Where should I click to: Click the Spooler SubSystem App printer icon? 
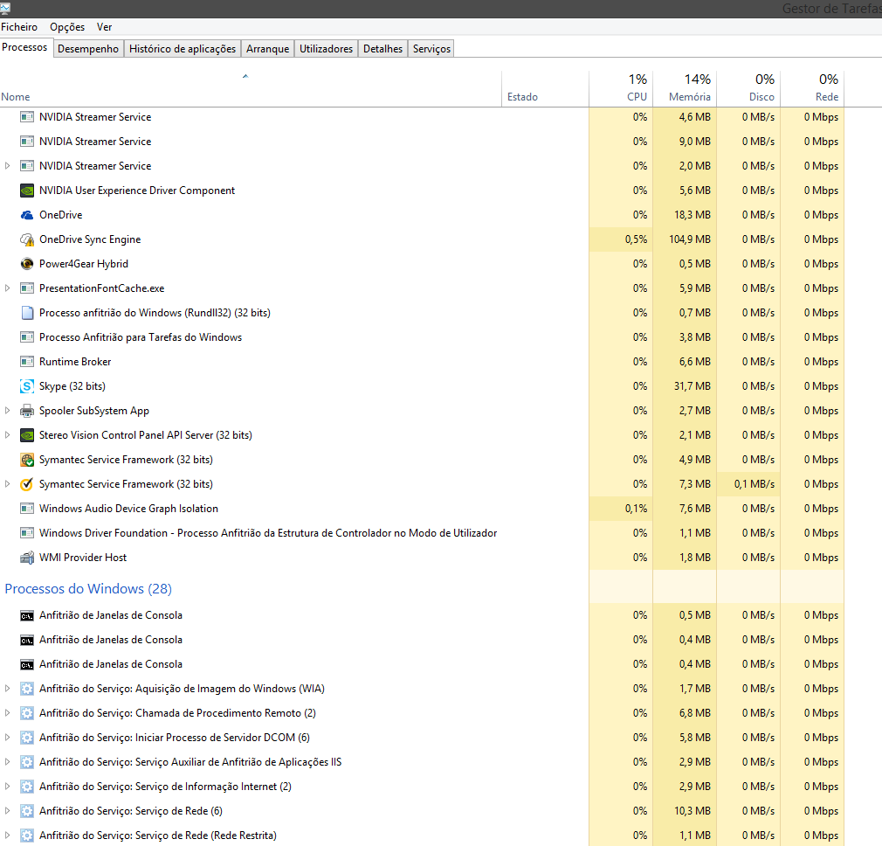click(27, 411)
